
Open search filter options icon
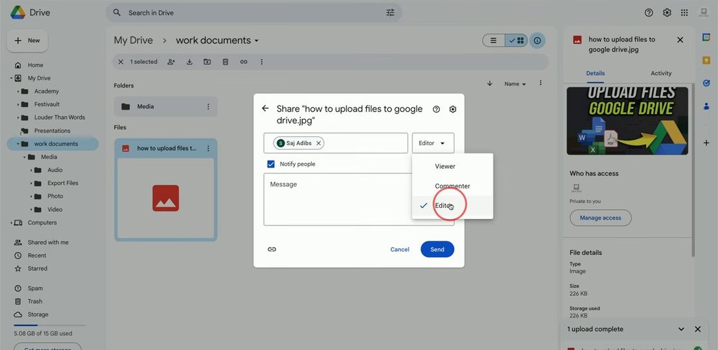point(390,13)
